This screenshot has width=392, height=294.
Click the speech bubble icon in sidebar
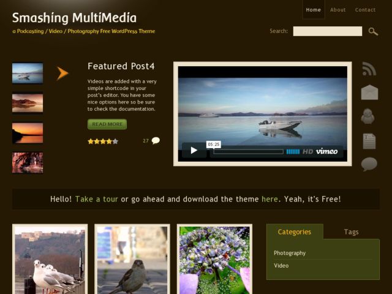tap(369, 164)
